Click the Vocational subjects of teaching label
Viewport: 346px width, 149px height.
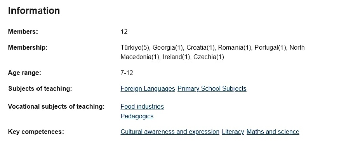56,107
